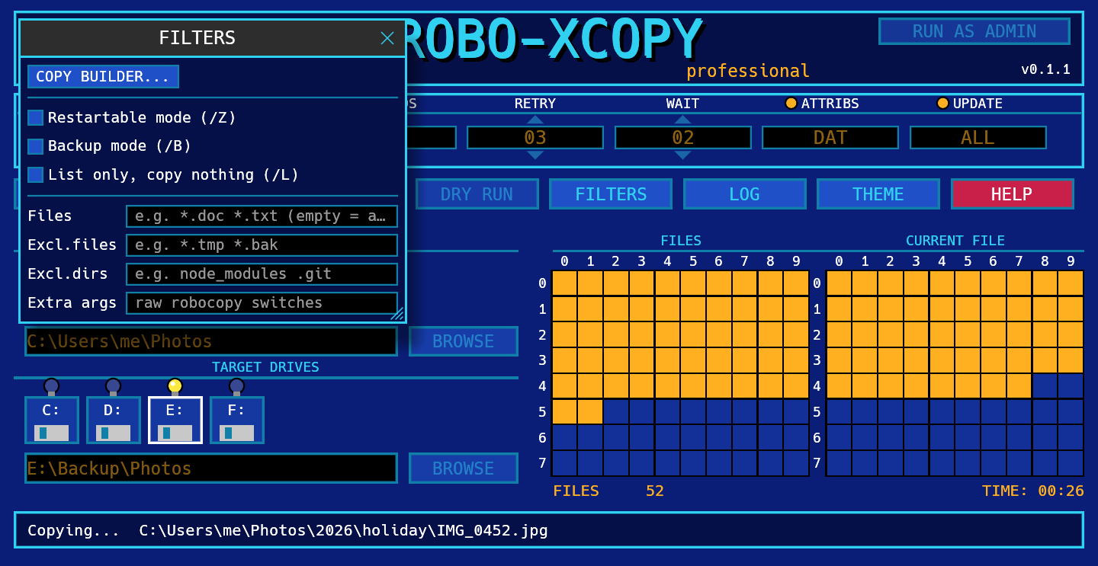This screenshot has width=1098, height=566.
Task: Open the LOG view
Action: (x=744, y=194)
